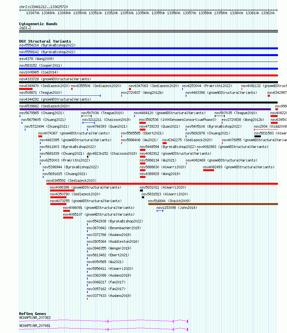This screenshot has width=287, height=333.
Task: Click nsv2805364 (Huddleston2016) label
Action: pyautogui.click(x=113, y=242)
